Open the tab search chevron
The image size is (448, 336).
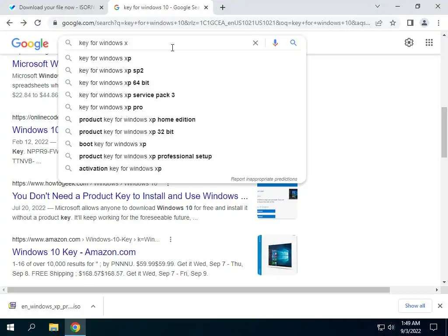[x=378, y=6]
